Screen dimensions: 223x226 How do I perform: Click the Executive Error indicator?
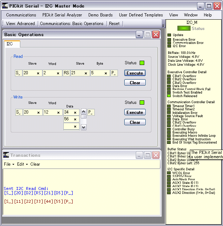click(x=169, y=40)
